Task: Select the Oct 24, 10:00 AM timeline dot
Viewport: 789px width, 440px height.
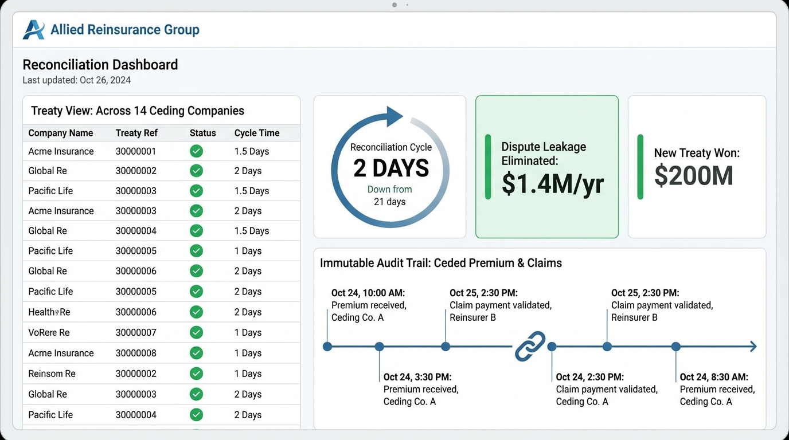Action: (327, 347)
